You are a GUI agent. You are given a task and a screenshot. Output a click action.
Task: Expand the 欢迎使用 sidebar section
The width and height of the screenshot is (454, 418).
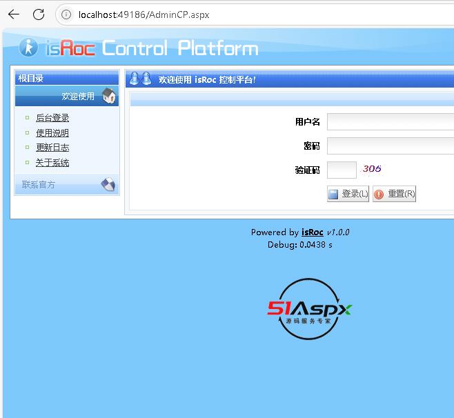tap(67, 96)
